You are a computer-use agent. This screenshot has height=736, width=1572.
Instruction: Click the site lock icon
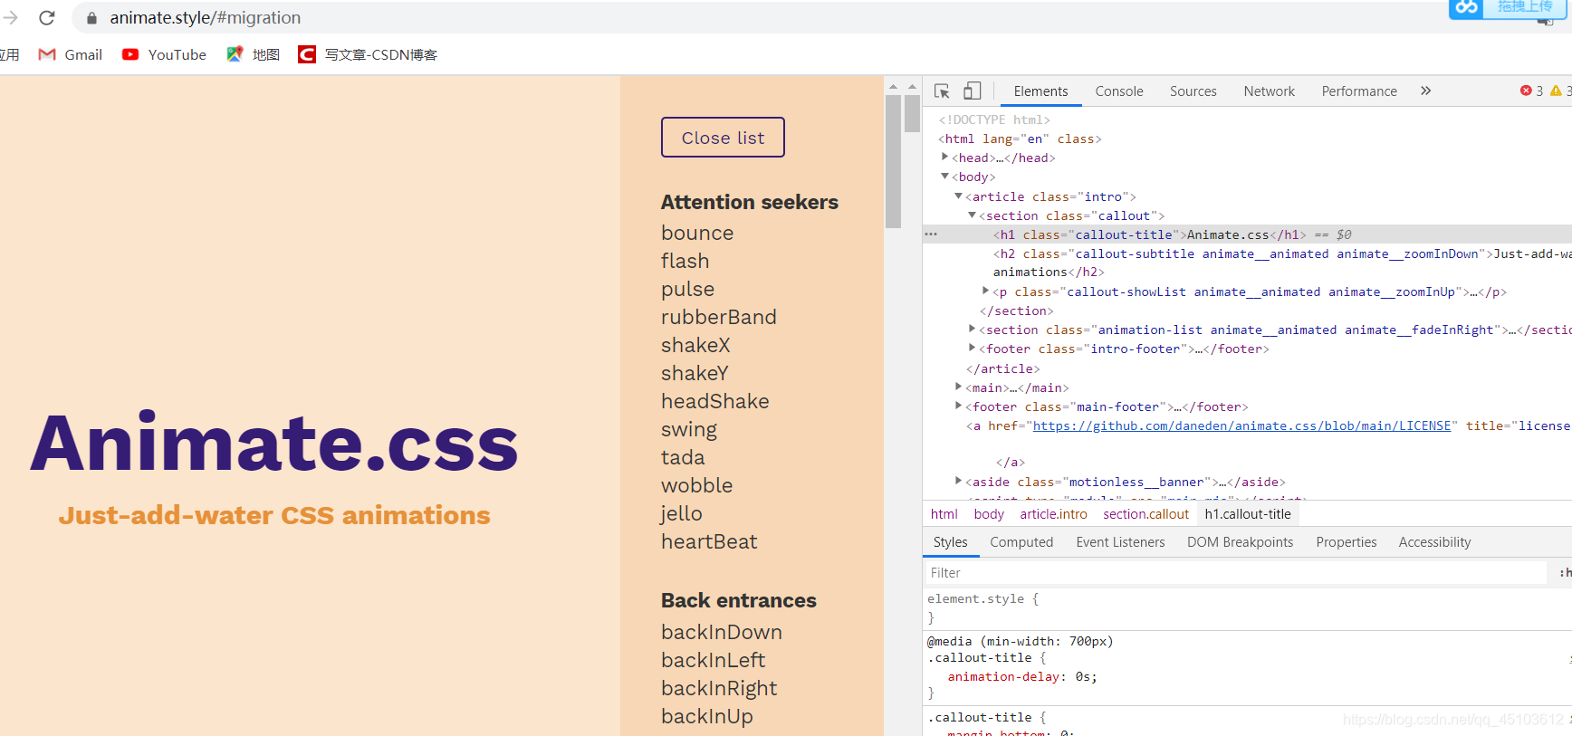[91, 18]
